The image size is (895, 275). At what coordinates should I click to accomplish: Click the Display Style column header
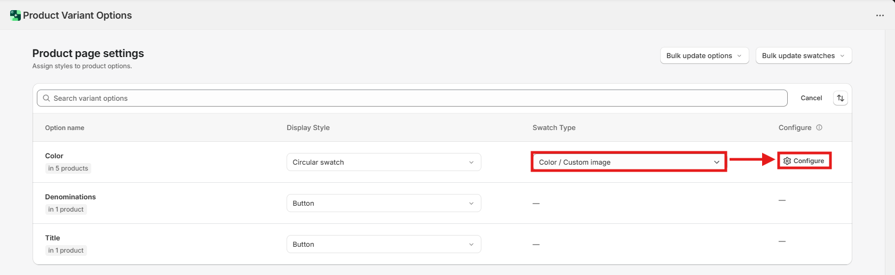308,127
